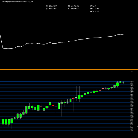Click the OC: 0 reading
Screen dimensions: 138x138
pyautogui.click(x=93, y=6)
